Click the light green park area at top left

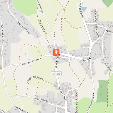click(25, 7)
